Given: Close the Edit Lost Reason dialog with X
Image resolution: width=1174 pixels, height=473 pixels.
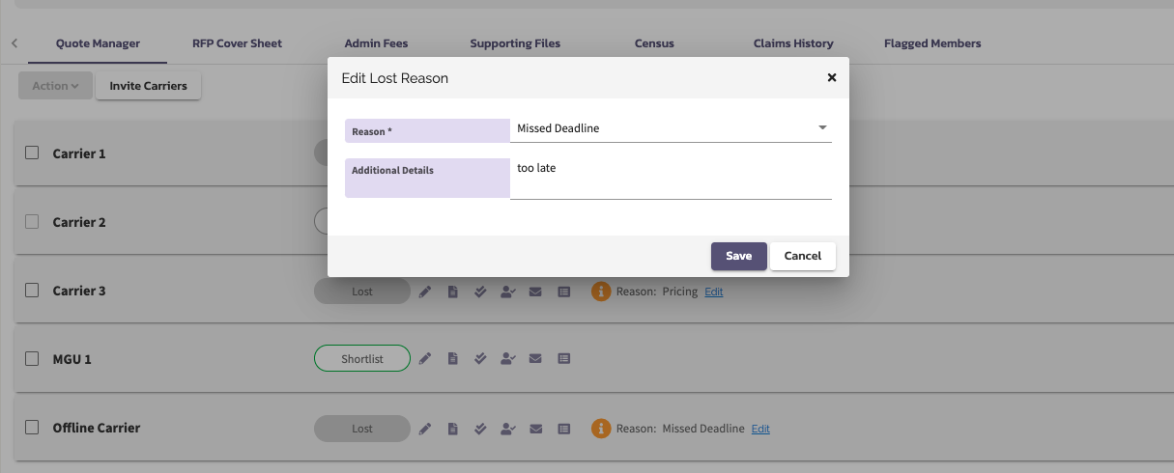Looking at the screenshot, I should tap(832, 77).
